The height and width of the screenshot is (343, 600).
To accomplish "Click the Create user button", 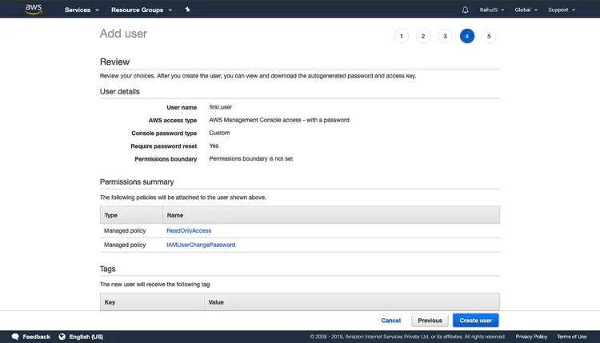I will 476,321.
